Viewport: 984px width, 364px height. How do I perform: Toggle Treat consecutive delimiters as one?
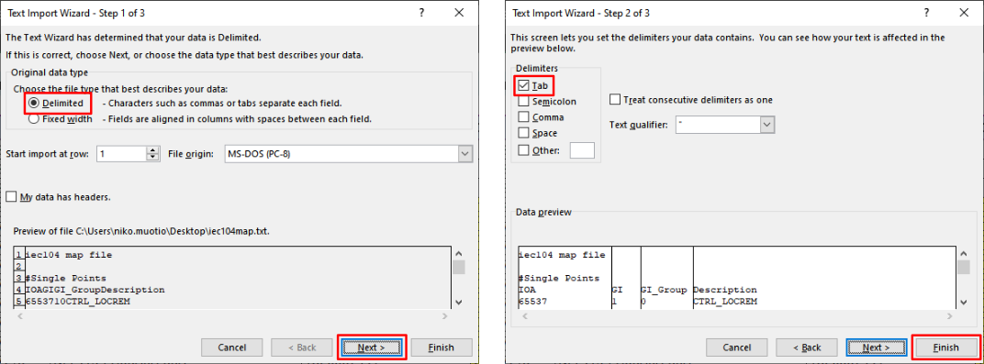(615, 100)
